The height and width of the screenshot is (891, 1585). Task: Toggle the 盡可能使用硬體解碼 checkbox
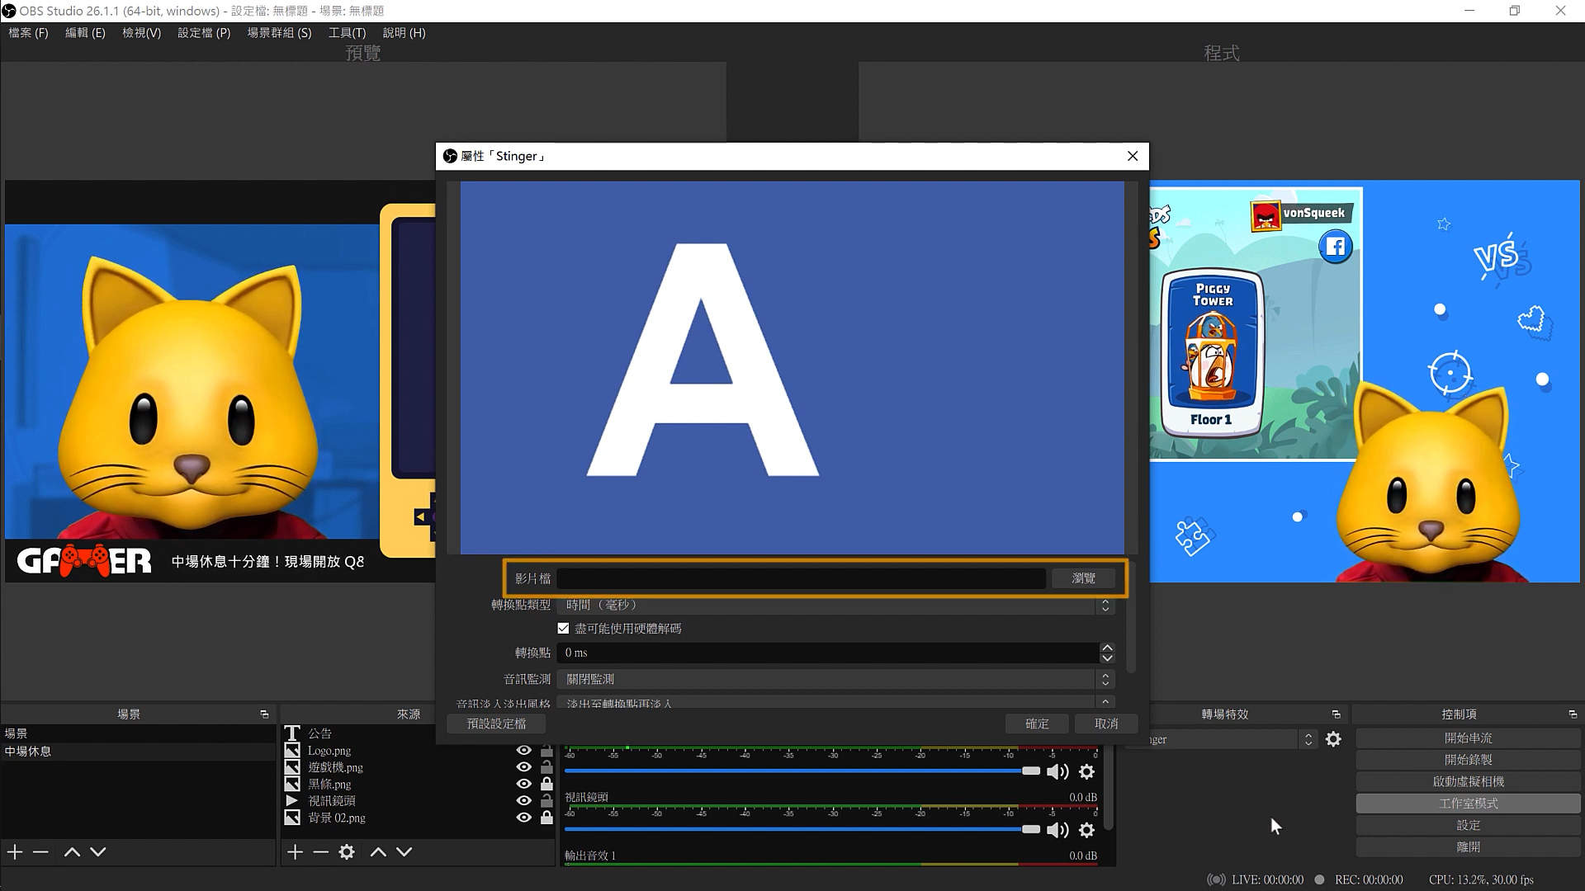[563, 629]
